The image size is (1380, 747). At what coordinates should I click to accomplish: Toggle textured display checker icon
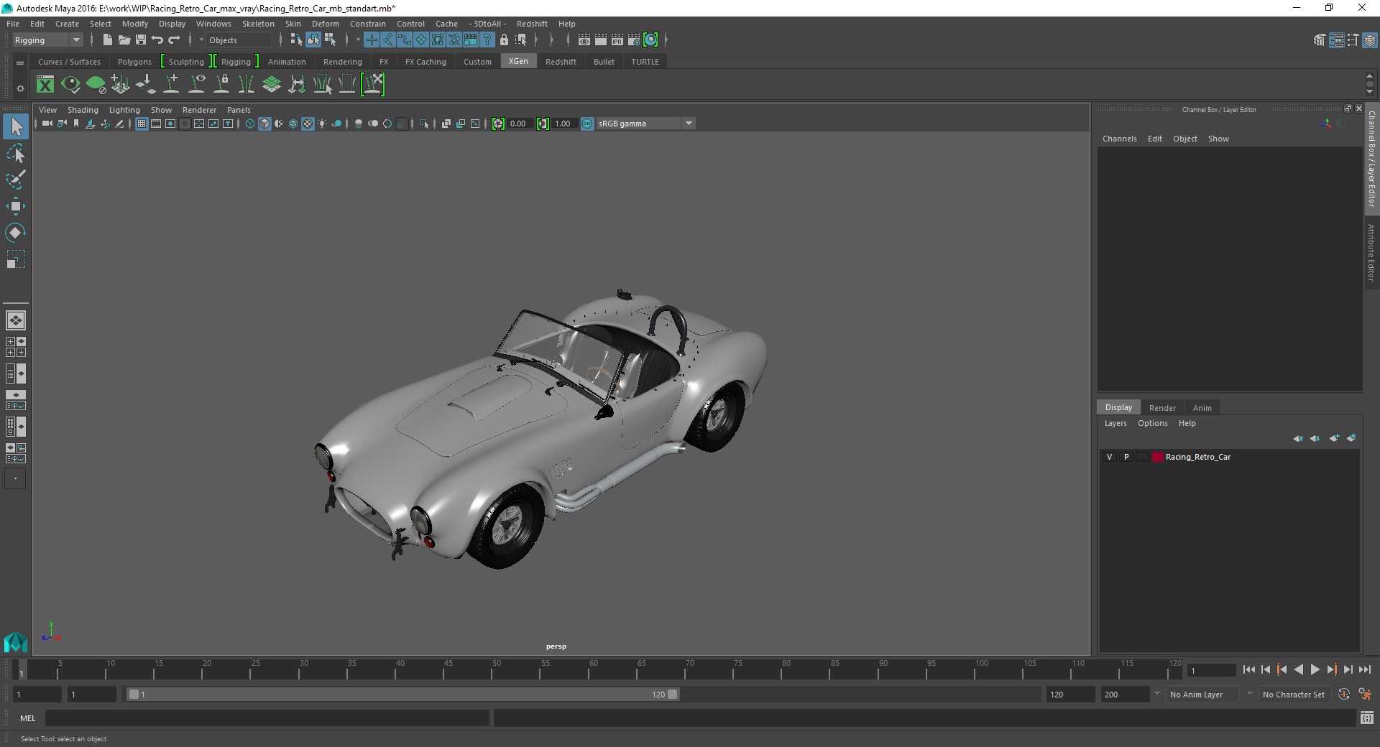pos(308,124)
